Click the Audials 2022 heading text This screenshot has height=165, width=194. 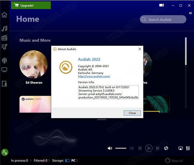pyautogui.click(x=89, y=60)
